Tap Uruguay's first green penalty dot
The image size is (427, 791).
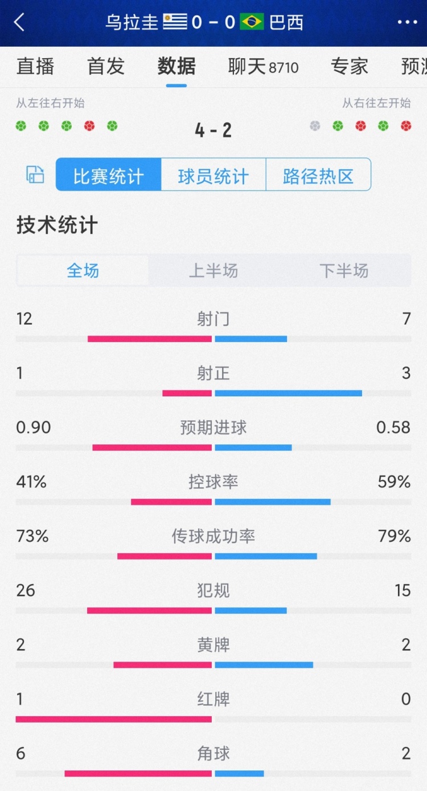[x=21, y=126]
